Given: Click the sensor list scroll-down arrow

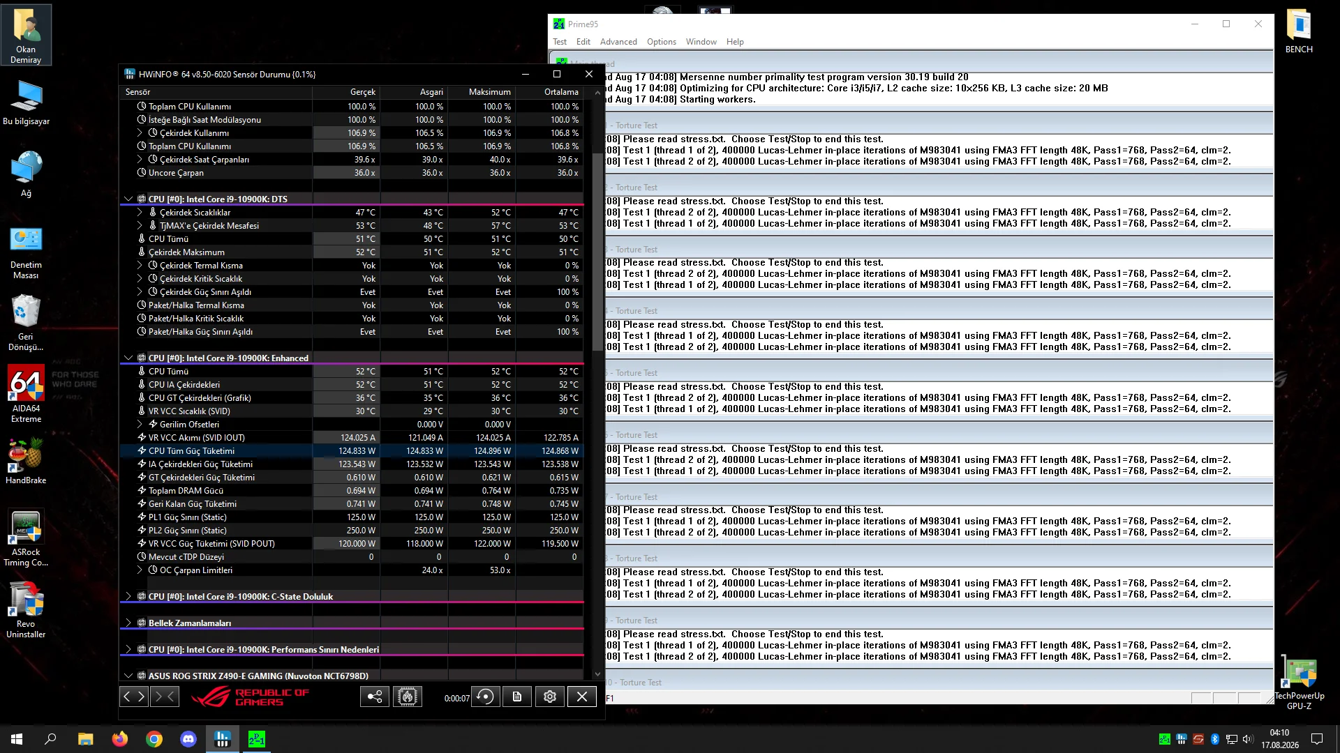Looking at the screenshot, I should pyautogui.click(x=597, y=674).
